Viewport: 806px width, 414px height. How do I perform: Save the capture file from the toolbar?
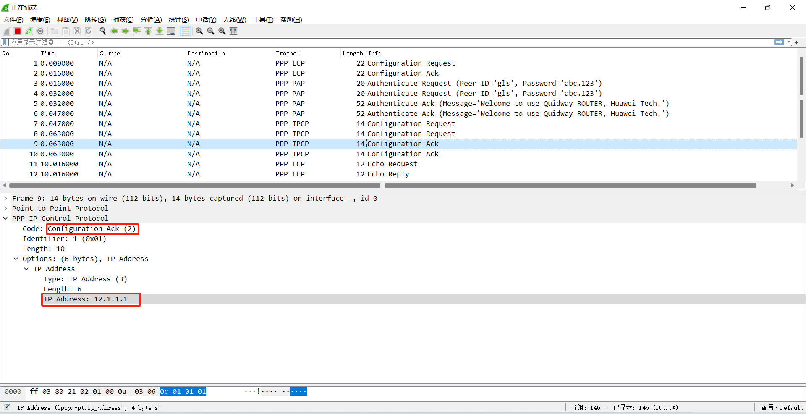pos(66,31)
